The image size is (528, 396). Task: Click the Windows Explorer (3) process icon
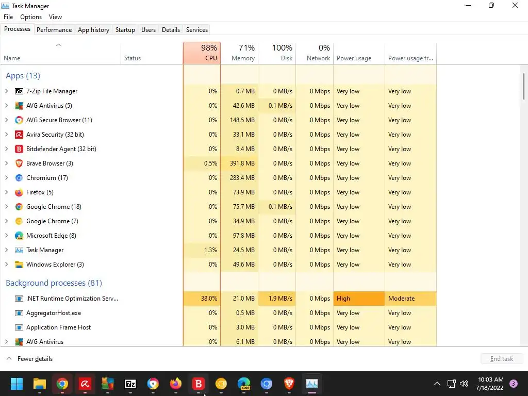[19, 265]
